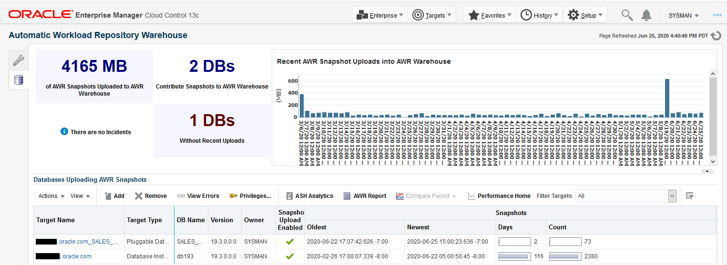Open the Actions dropdown menu

51,196
